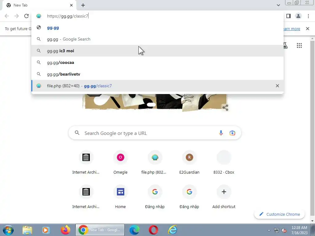The width and height of the screenshot is (315, 236).
Task: Launch Firefox from the taskbar
Action: (66, 230)
